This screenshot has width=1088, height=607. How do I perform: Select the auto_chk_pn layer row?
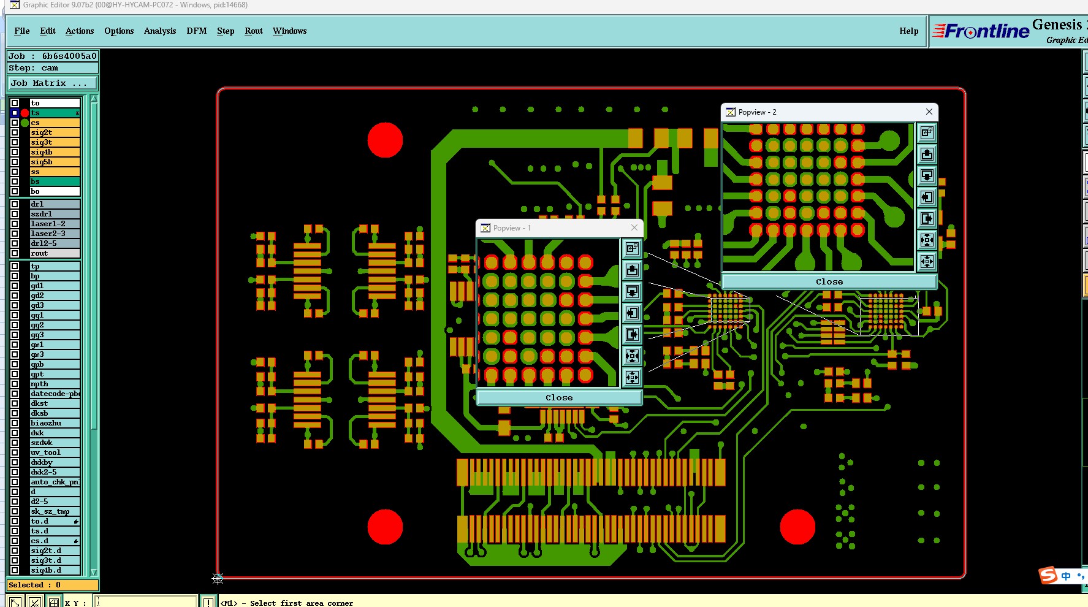55,482
